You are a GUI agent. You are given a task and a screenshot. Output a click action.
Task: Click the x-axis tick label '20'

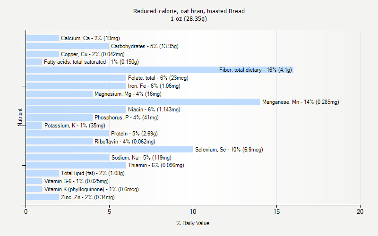360,211
